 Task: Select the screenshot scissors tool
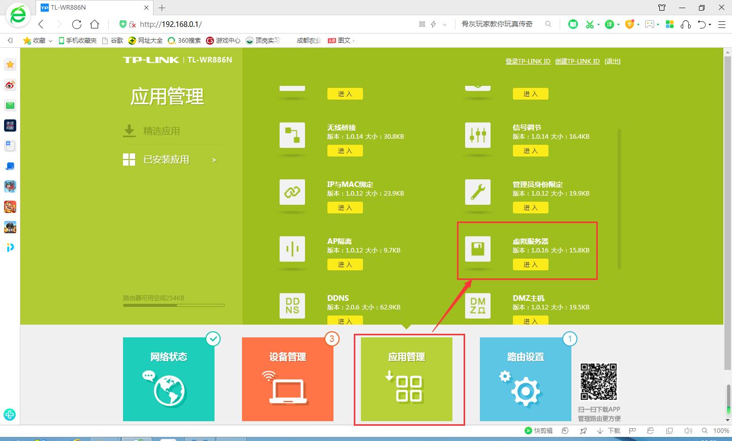pyautogui.click(x=590, y=23)
